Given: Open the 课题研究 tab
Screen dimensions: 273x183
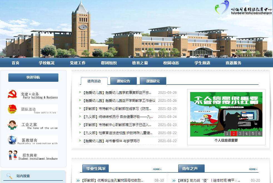Looking at the screenshot, I should (x=153, y=81).
